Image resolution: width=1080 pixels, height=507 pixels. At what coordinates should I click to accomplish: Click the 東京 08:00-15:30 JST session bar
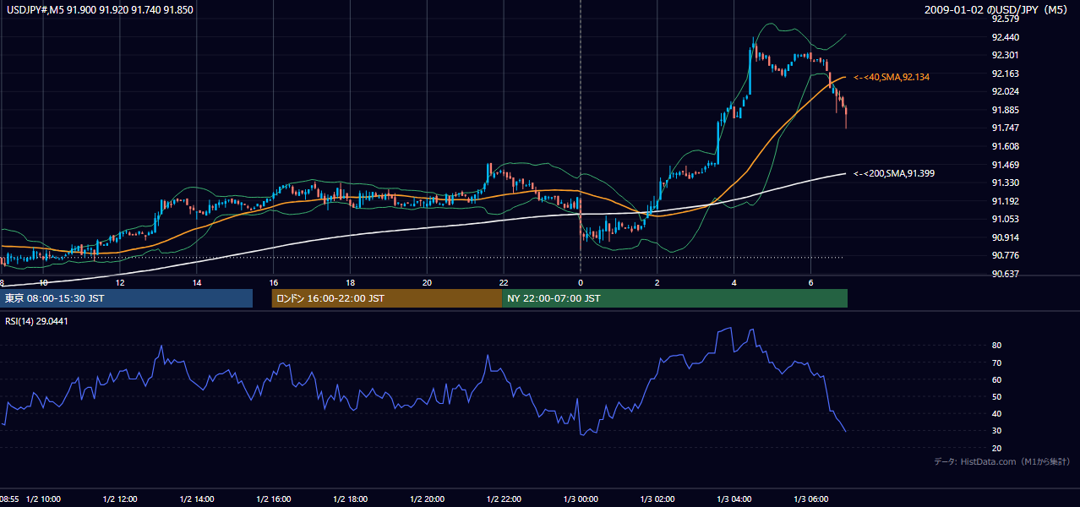click(126, 298)
